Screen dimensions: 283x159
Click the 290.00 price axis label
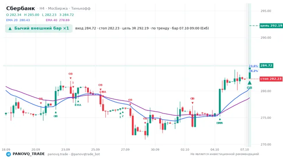(x=266, y=38)
